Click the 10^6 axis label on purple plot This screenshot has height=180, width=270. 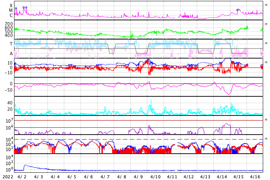9,128
